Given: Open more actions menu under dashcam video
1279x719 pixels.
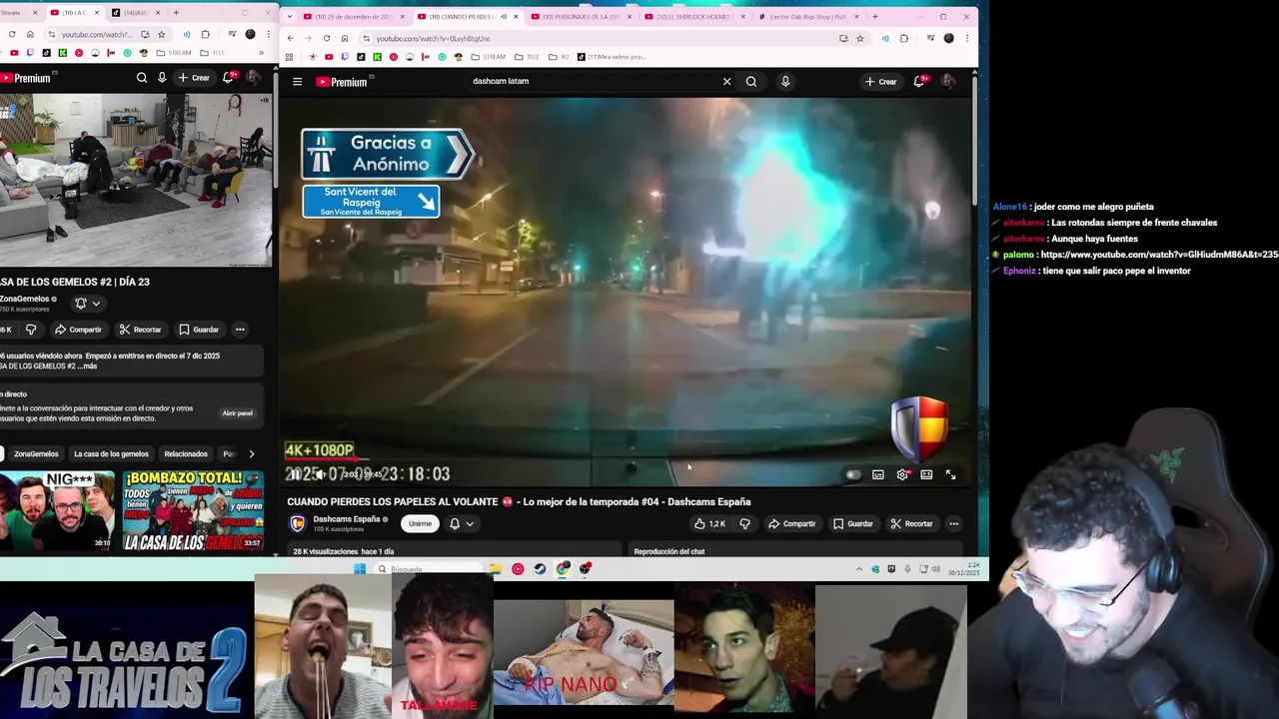Looking at the screenshot, I should 953,524.
